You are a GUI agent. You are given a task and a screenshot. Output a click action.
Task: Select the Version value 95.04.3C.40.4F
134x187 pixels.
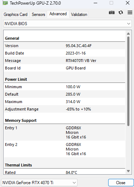[78, 46]
